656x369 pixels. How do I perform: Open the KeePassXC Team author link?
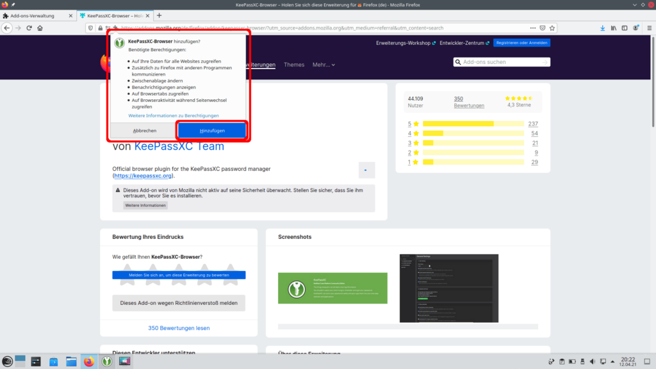pos(179,146)
